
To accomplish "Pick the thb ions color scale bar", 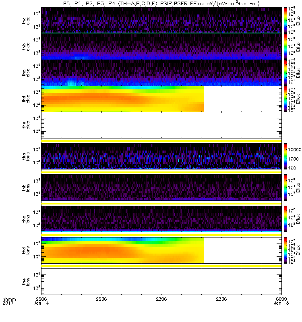I will (x=285, y=188).
